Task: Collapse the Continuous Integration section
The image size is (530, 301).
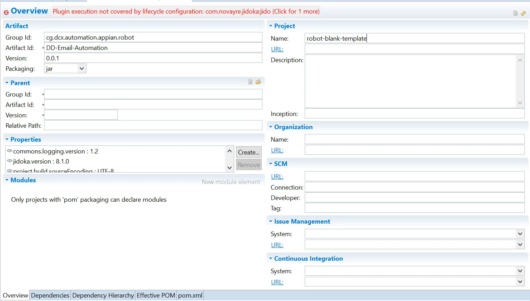Action: coord(271,258)
